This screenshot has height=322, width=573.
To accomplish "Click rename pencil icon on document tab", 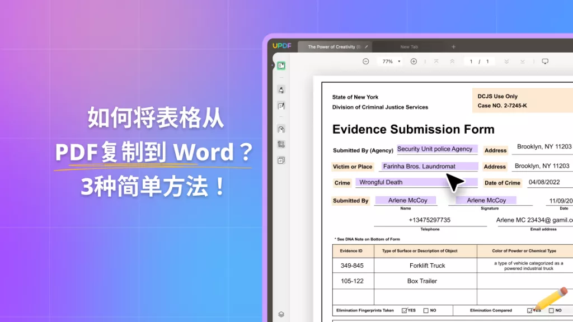I will coord(366,47).
